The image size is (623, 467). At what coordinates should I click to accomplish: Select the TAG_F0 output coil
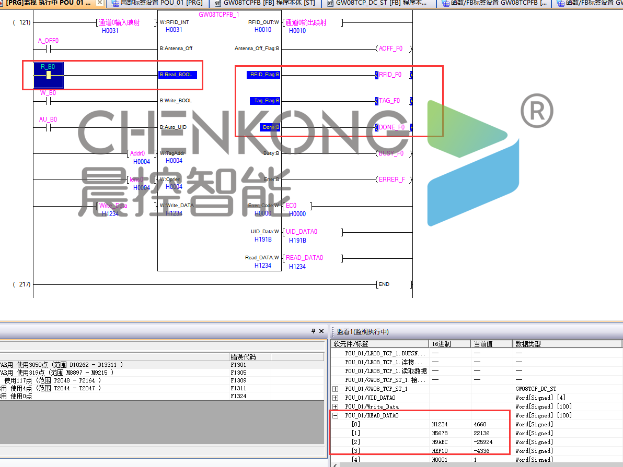coord(393,101)
